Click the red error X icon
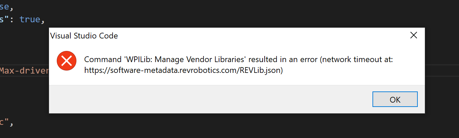459x138 pixels. 67,61
